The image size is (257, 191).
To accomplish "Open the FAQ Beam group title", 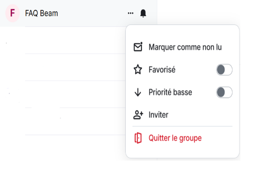I will [41, 14].
